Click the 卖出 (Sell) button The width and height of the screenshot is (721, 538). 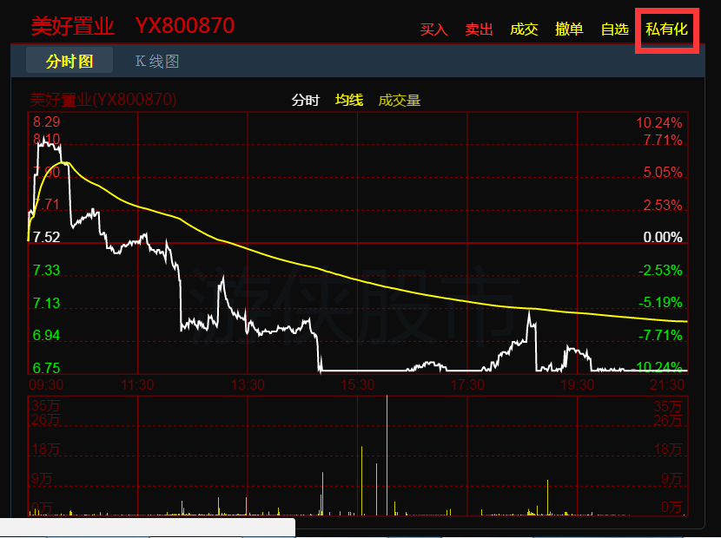pos(479,30)
